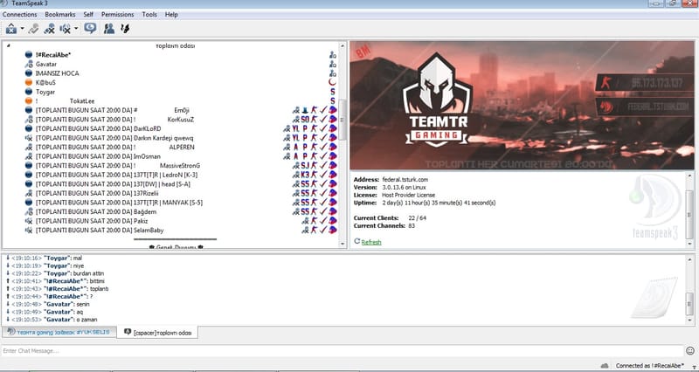Collapse the toplantı odası channel

(9, 45)
